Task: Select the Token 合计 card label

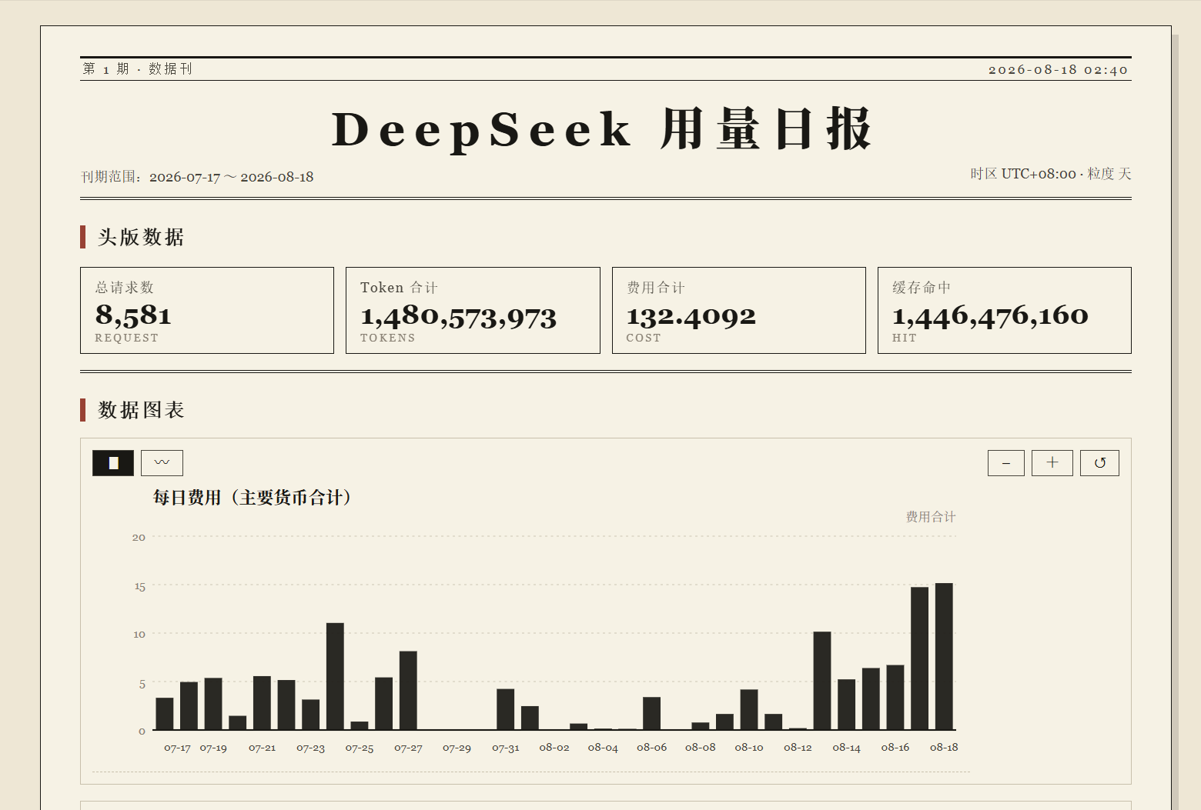Action: click(399, 287)
